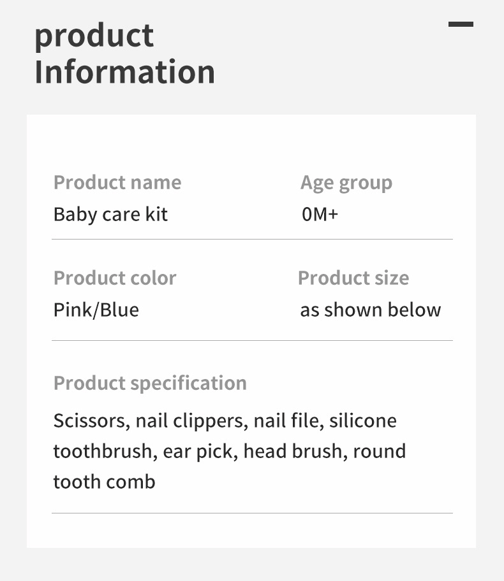Viewport: 504px width, 581px height.
Task: Click the "Baby care kit" value
Action: 110,214
